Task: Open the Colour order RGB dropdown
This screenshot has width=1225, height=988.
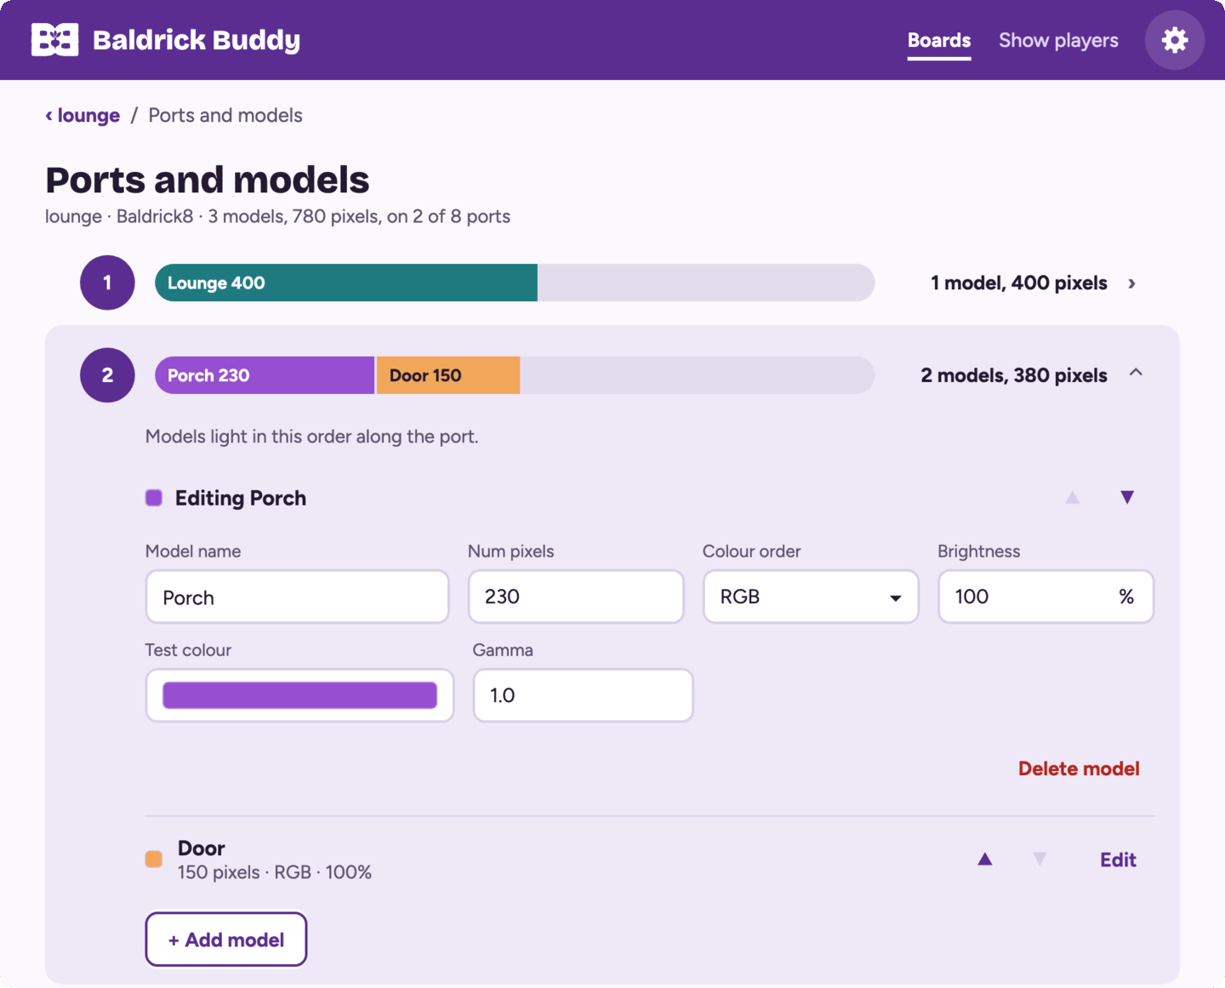Action: pos(811,597)
